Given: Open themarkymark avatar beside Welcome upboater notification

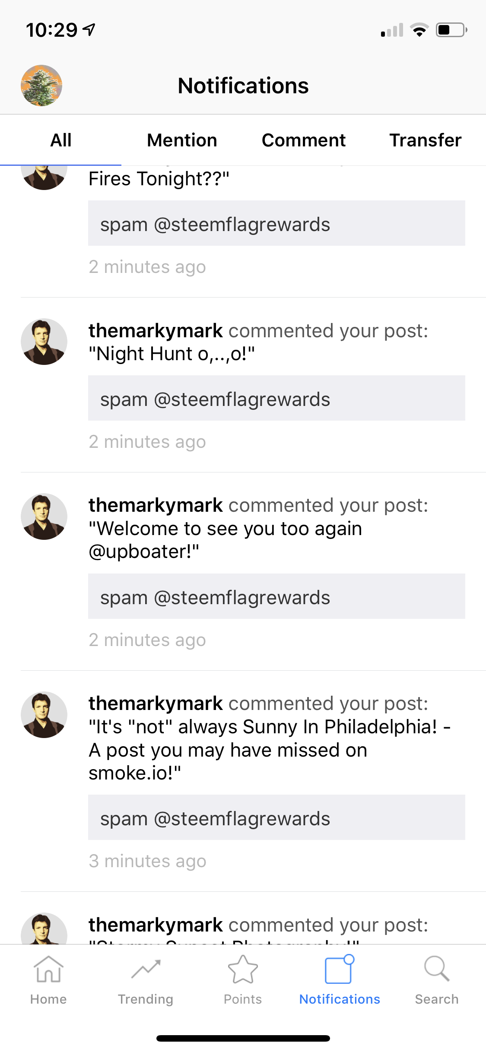Looking at the screenshot, I should pos(44,516).
